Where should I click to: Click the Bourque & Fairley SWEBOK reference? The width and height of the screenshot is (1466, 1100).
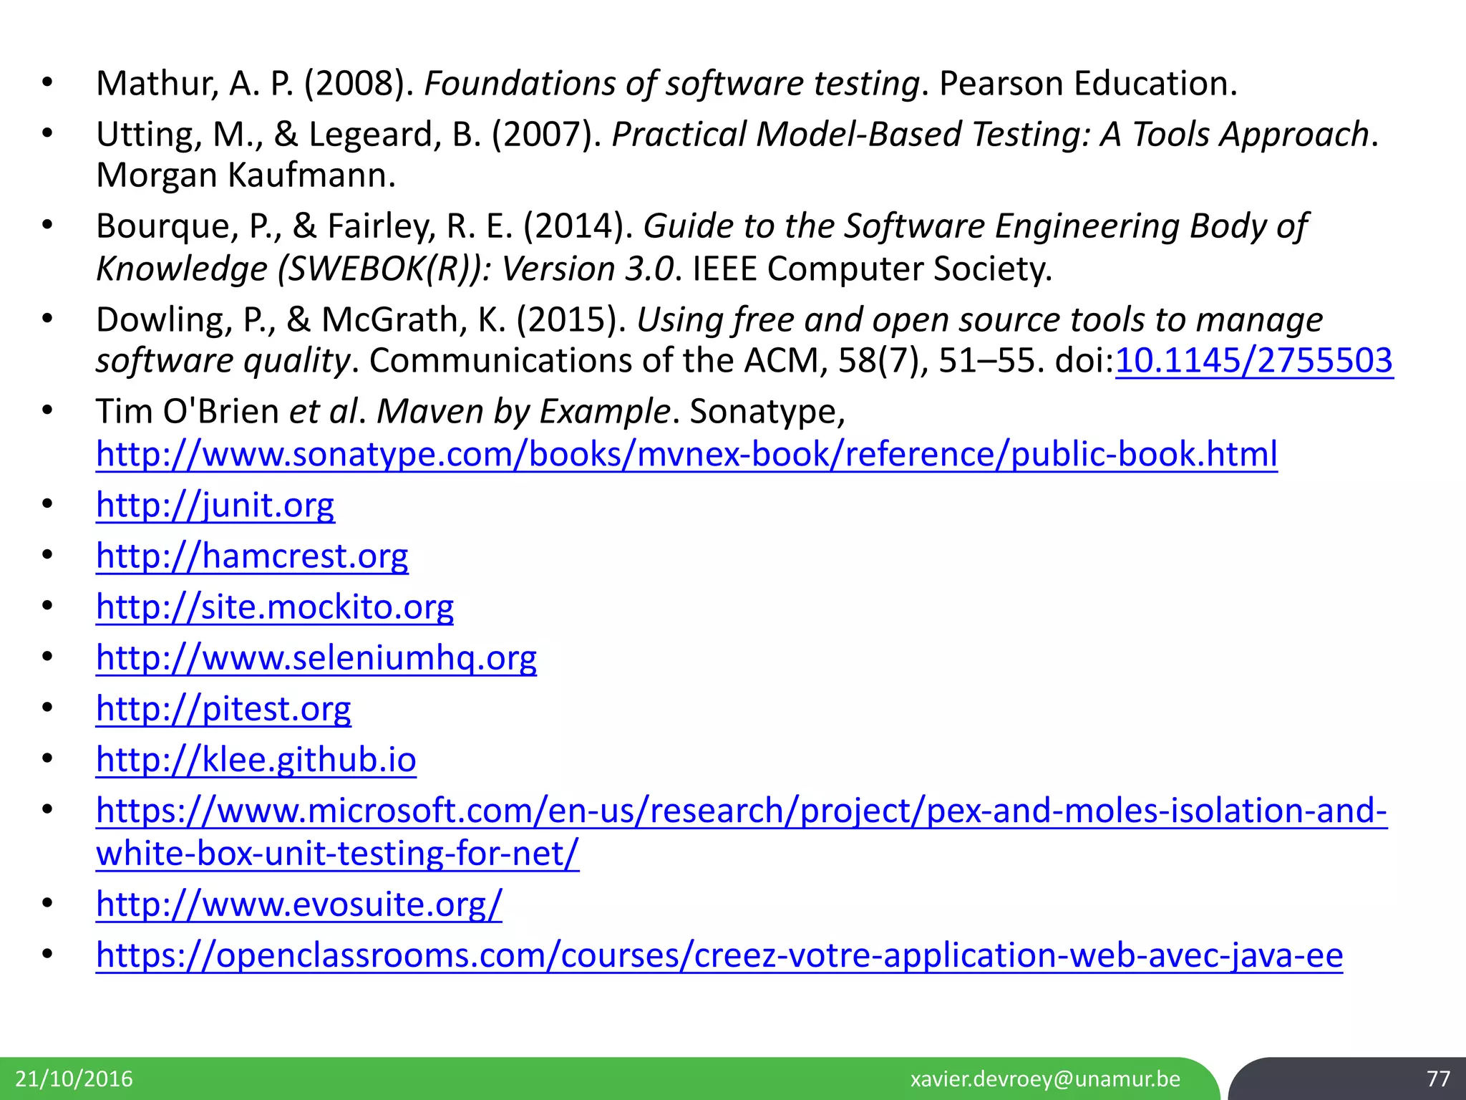click(x=702, y=247)
